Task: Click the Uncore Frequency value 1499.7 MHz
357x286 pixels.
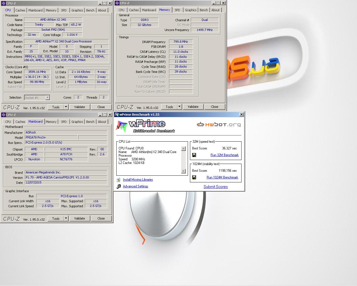Action: pyautogui.click(x=205, y=30)
